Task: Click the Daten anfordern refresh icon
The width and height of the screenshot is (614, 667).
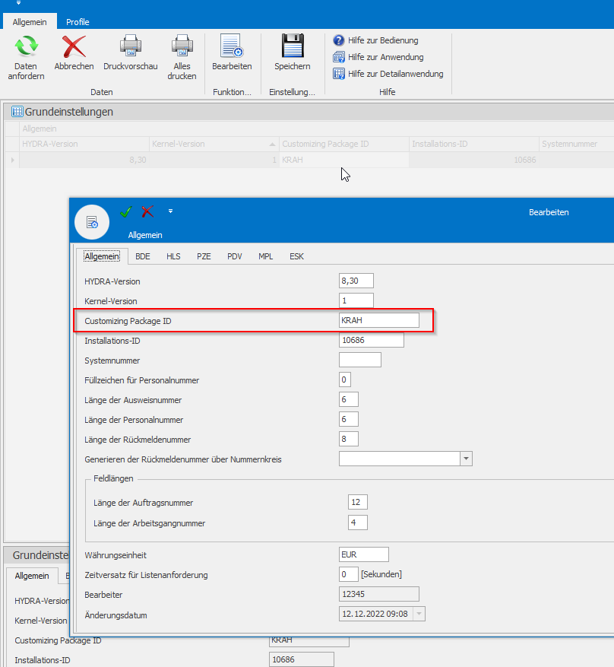Action: pos(26,46)
